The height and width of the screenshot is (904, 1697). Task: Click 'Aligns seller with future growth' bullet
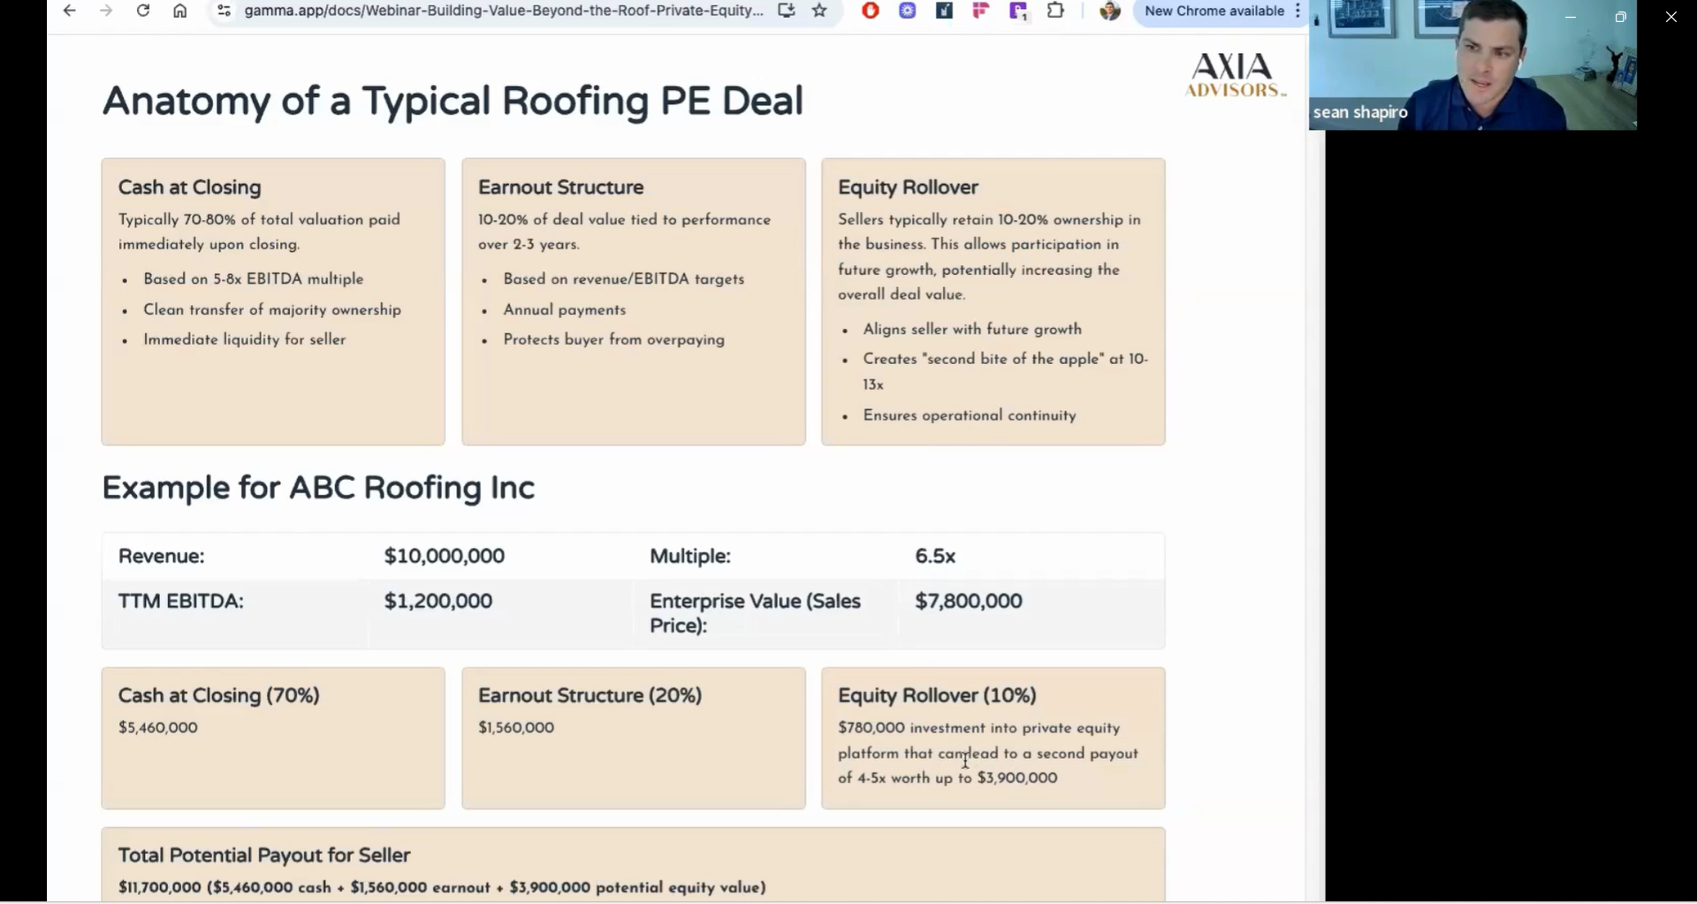point(972,329)
